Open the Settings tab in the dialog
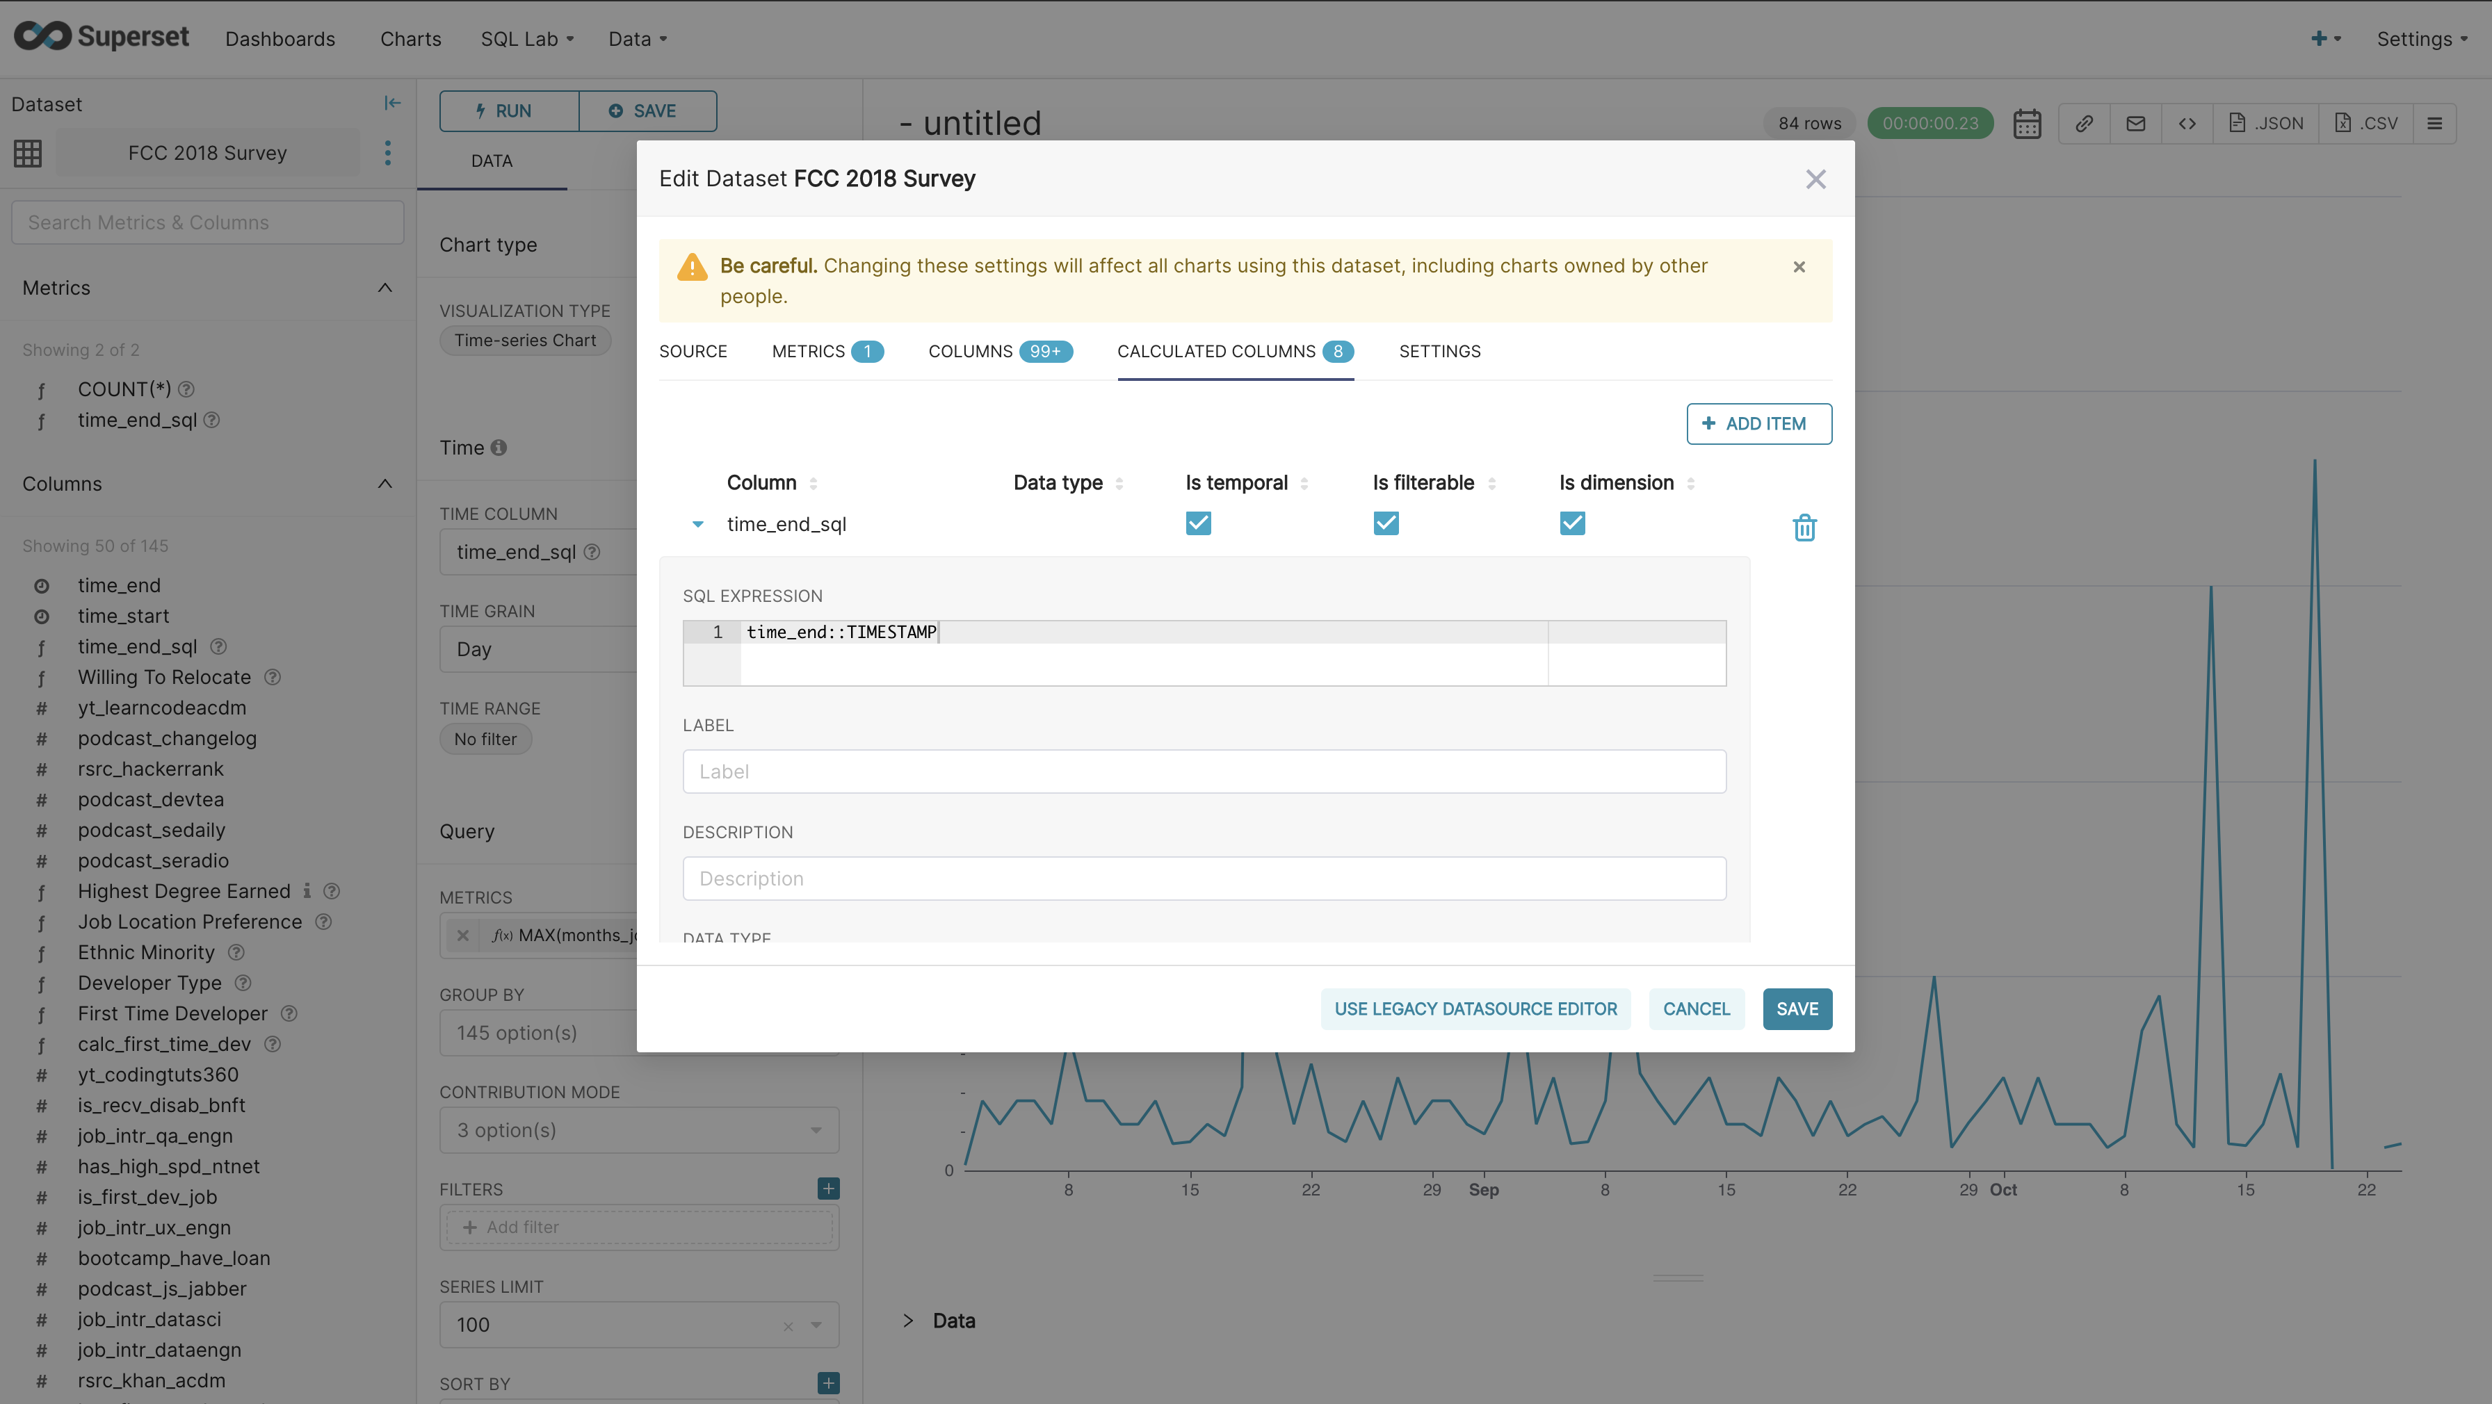Screen dimensions: 2492x1404 (x=1439, y=351)
